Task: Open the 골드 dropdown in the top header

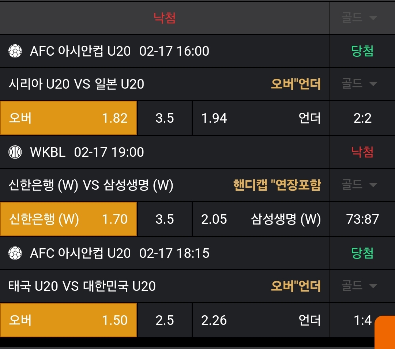Action: (359, 18)
